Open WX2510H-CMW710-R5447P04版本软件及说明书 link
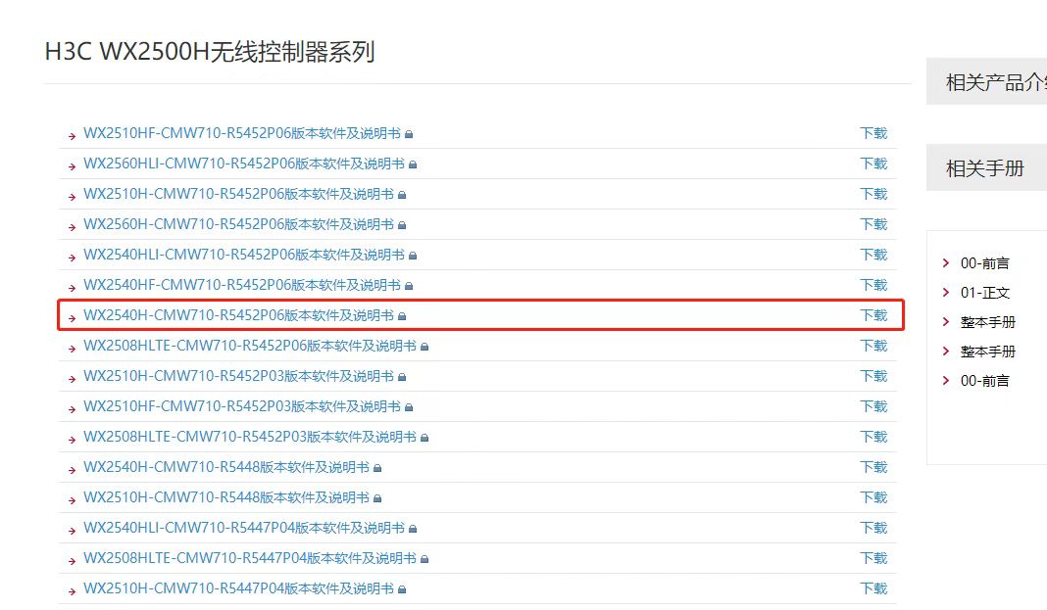Image resolution: width=1047 pixels, height=610 pixels. [x=238, y=588]
